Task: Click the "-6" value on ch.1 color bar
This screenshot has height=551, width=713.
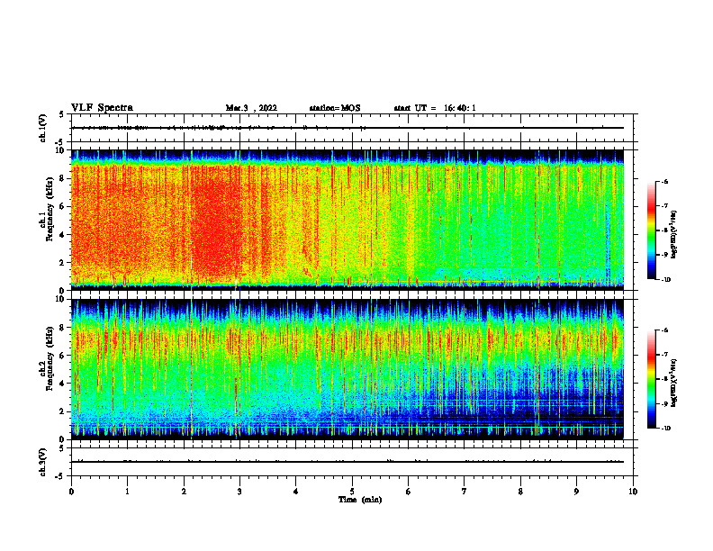Action: coord(665,181)
